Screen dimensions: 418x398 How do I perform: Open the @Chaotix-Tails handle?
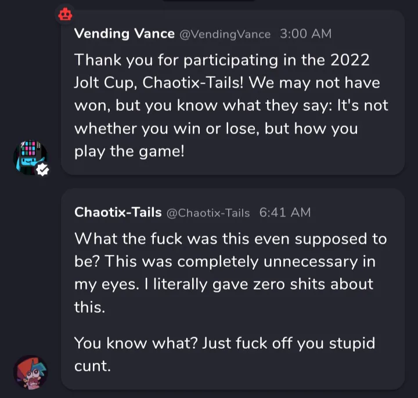point(208,213)
